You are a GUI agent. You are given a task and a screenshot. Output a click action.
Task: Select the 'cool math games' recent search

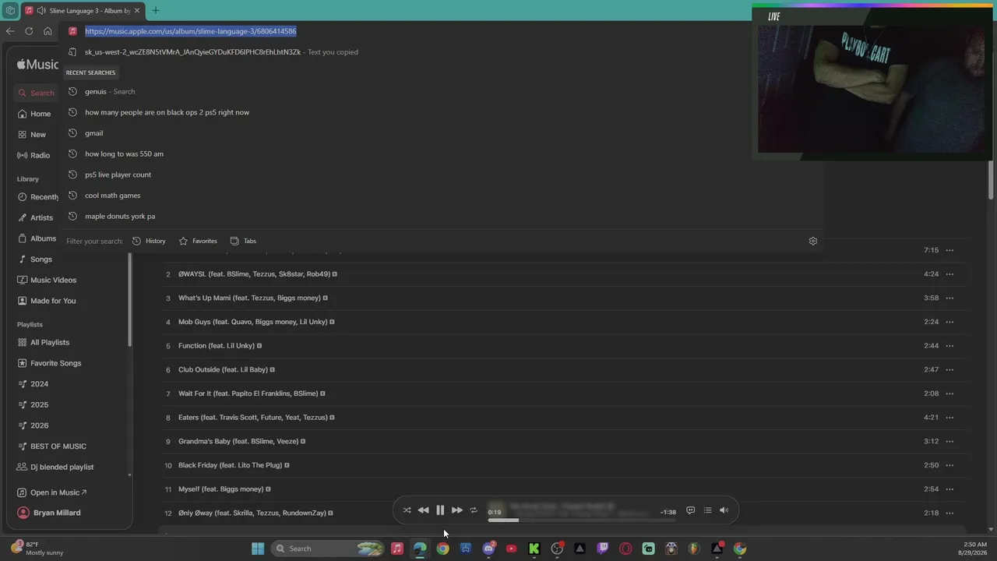[x=442, y=196]
